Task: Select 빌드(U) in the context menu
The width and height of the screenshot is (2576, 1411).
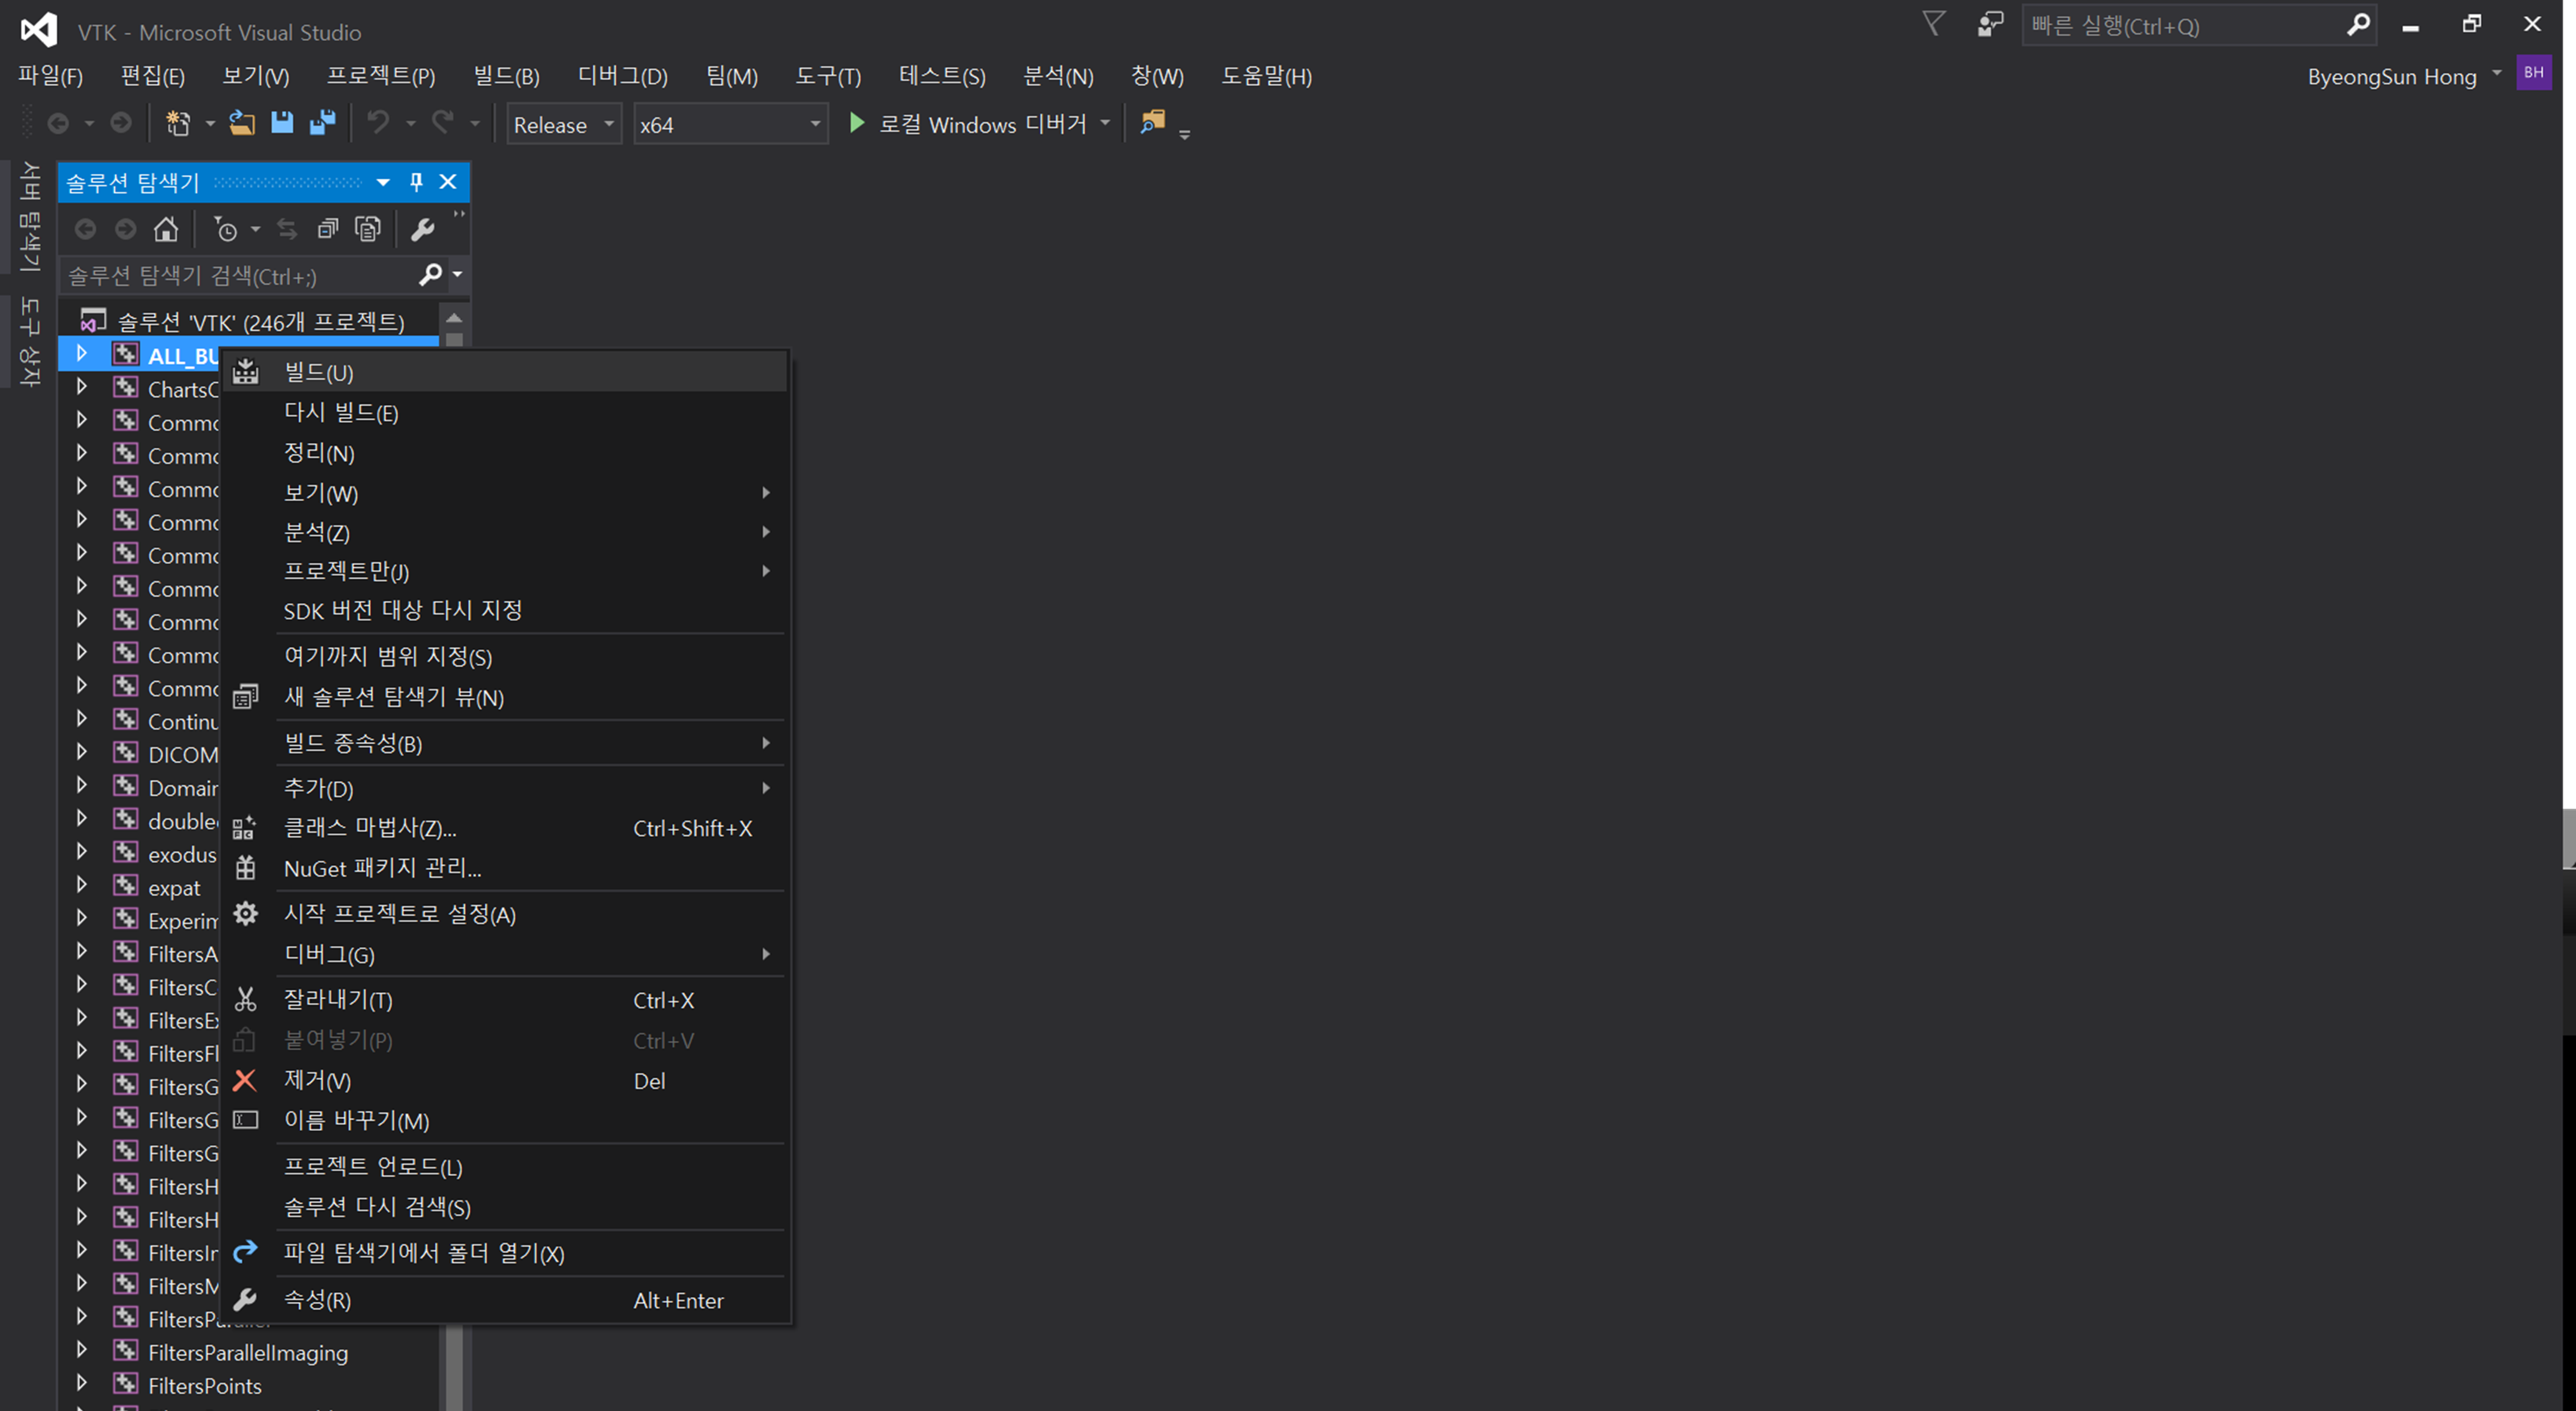Action: coord(319,373)
